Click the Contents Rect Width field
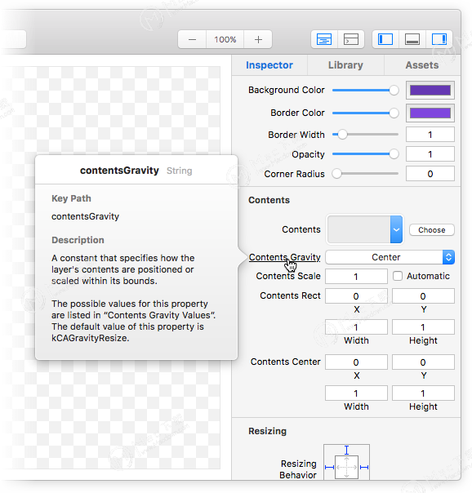This screenshot has height=493, width=472. click(x=356, y=327)
